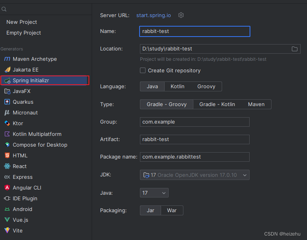Image resolution: width=307 pixels, height=240 pixels.
Task: Open the JDK dropdown
Action: pos(195,175)
